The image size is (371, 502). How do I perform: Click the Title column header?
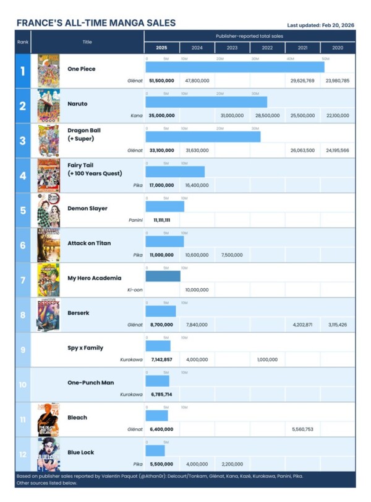click(87, 42)
